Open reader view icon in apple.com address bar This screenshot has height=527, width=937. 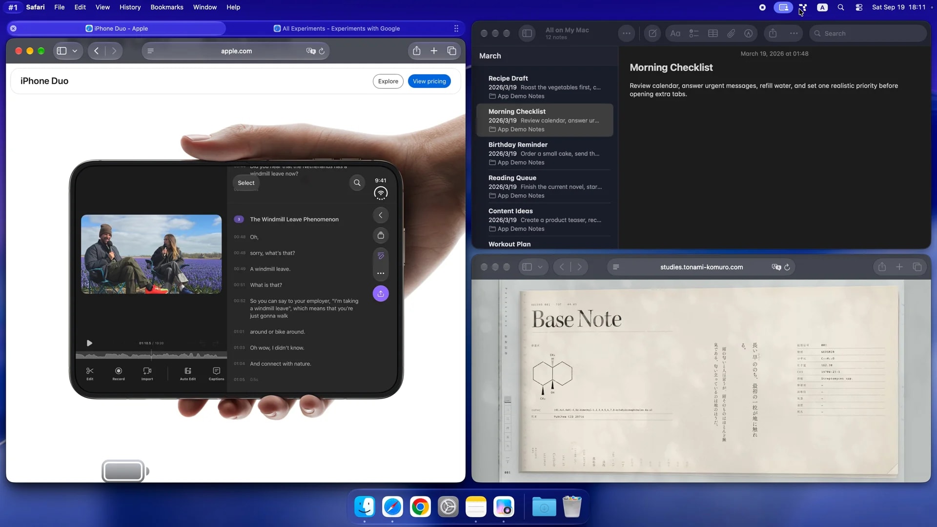pyautogui.click(x=150, y=51)
